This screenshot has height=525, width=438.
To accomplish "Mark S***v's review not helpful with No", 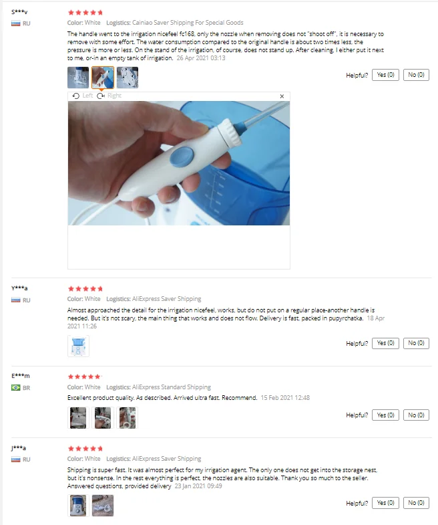I will point(416,75).
